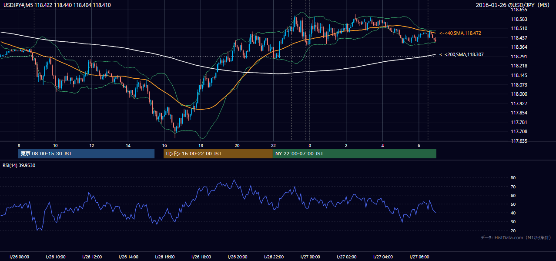Click the RSI(14) 39.9530 indicator label
The image size is (556, 261).
(x=19, y=165)
